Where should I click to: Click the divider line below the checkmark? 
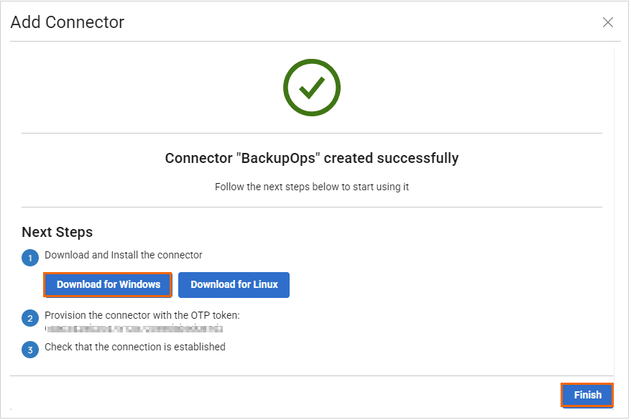point(311,133)
